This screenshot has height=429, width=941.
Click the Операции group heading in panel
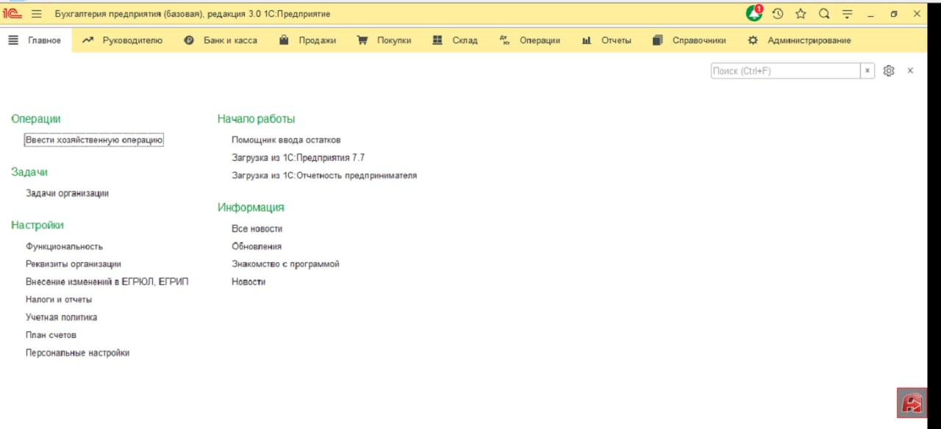(36, 118)
